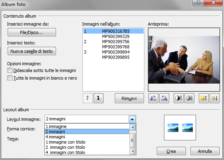Move selected image up in list
This screenshot has height=160, width=224.
pos(88,98)
